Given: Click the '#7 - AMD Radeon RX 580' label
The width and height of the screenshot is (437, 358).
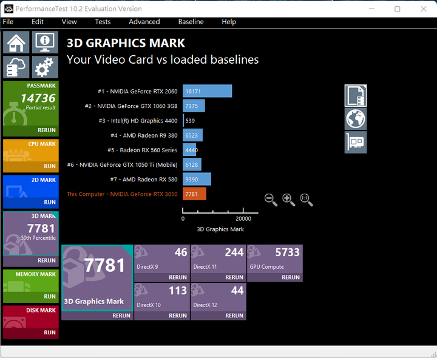Looking at the screenshot, I should pyautogui.click(x=144, y=180).
